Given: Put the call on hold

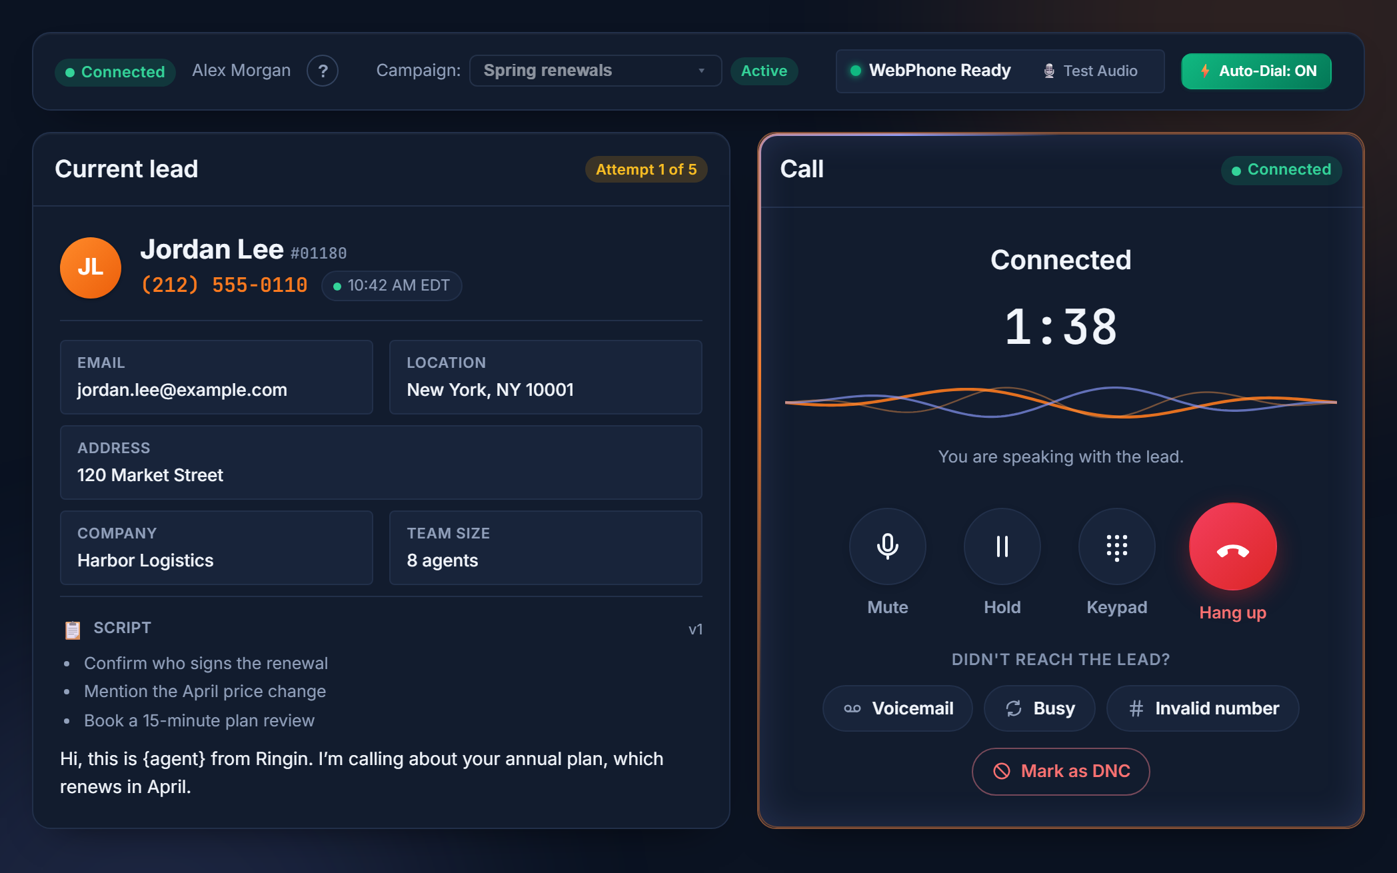Looking at the screenshot, I should pos(1002,546).
